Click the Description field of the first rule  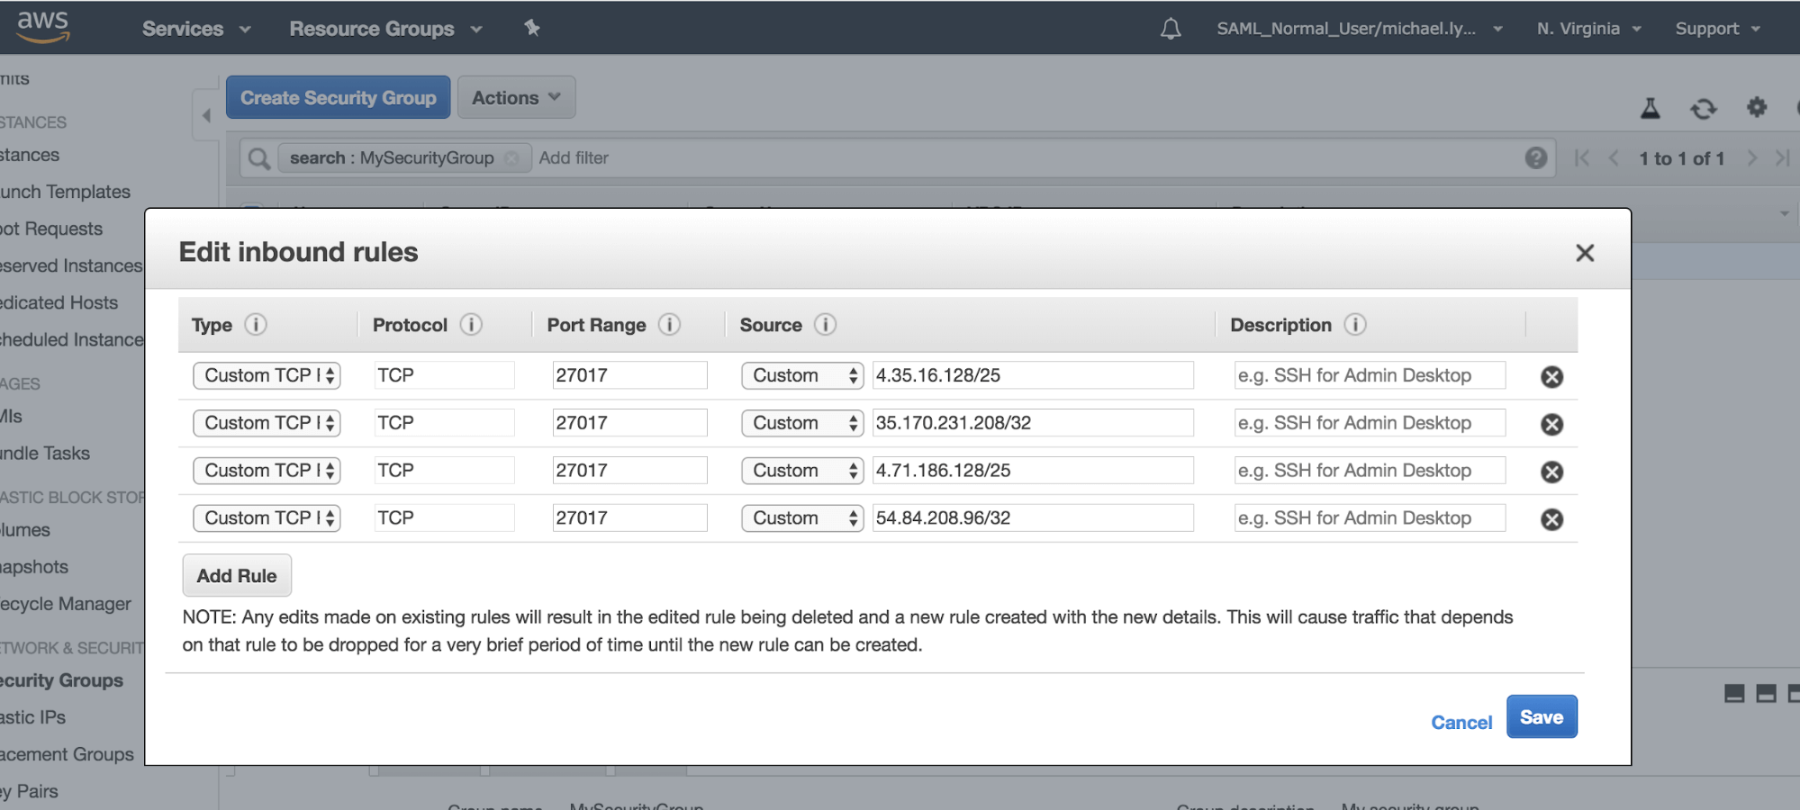[1369, 375]
